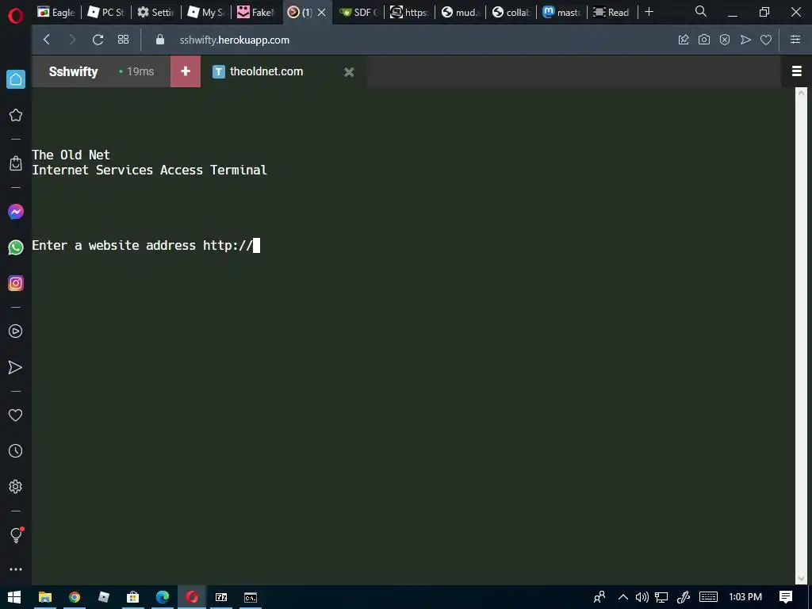Open Command Prompt from taskbar
The image size is (812, 609).
[x=251, y=597]
